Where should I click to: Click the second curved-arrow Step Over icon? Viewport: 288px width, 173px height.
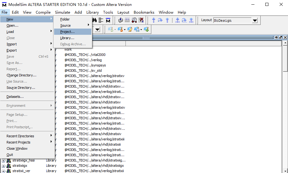(184, 20)
